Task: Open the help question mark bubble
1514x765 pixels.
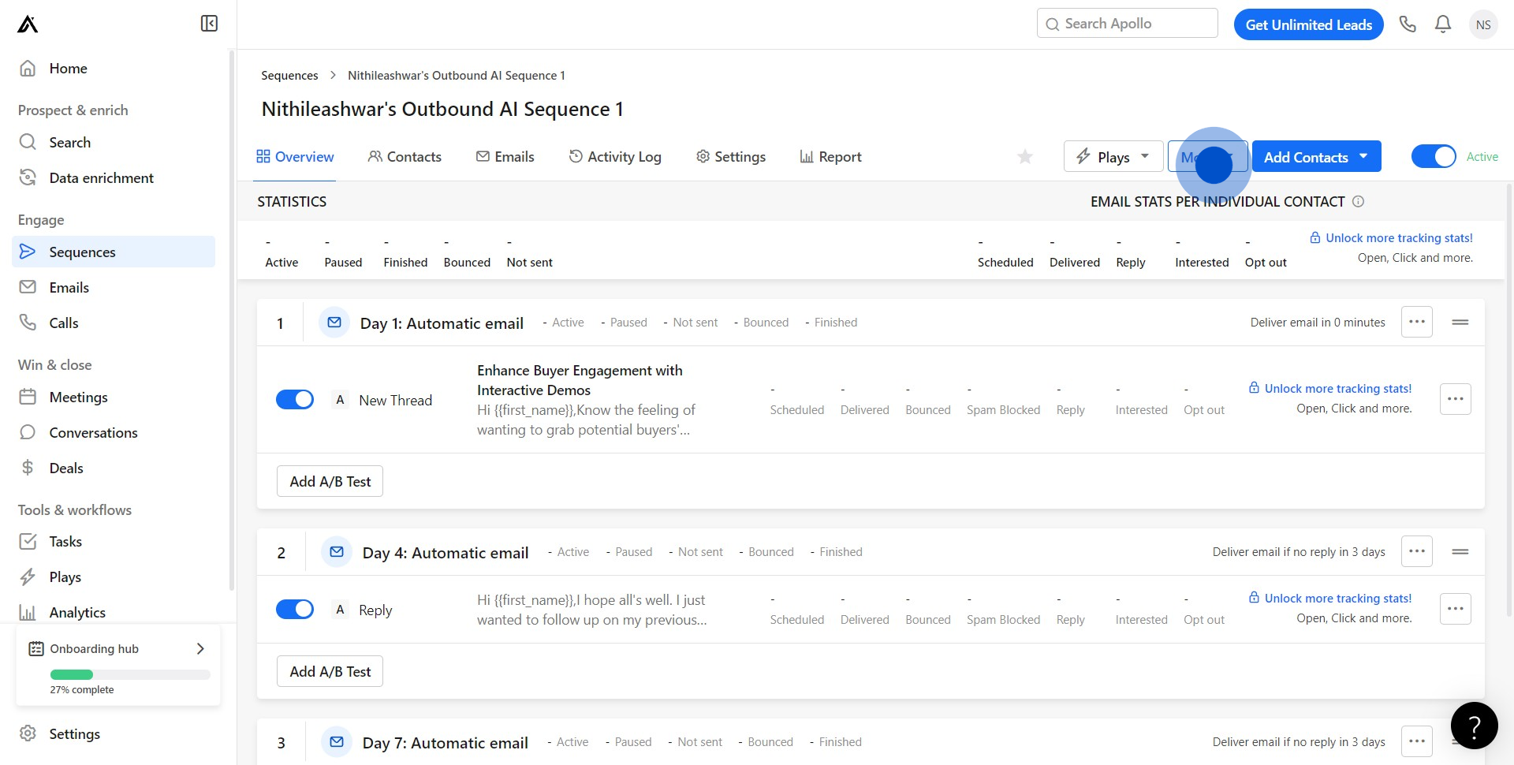Action: coord(1474,726)
